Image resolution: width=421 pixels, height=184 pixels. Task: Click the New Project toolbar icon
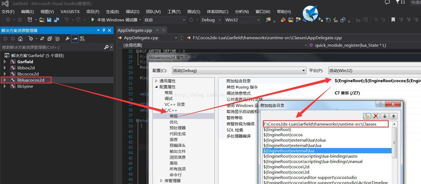[30, 20]
